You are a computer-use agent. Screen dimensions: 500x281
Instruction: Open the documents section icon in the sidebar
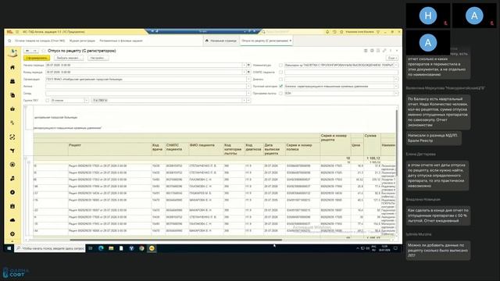pos(12,95)
